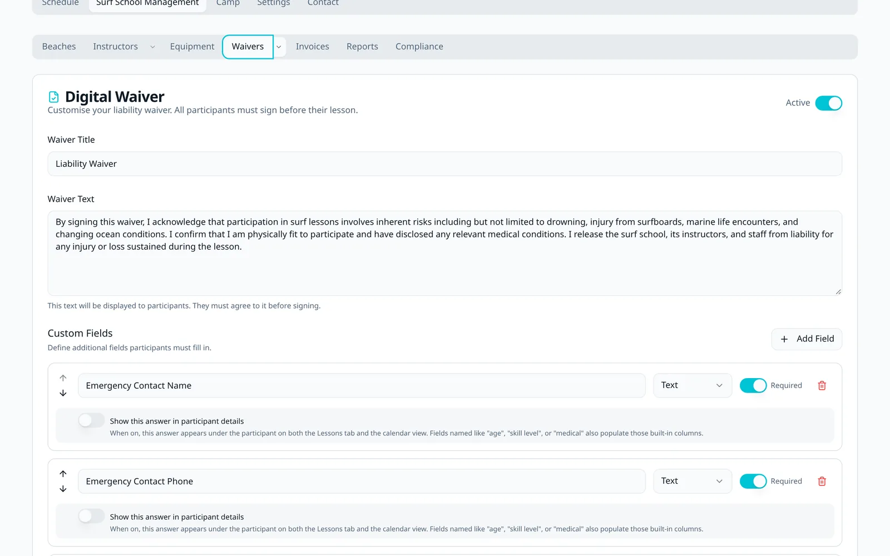Open the Reports tab

[x=362, y=47]
